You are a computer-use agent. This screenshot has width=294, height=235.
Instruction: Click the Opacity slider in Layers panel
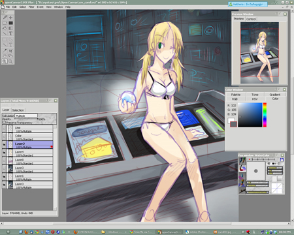26,119
